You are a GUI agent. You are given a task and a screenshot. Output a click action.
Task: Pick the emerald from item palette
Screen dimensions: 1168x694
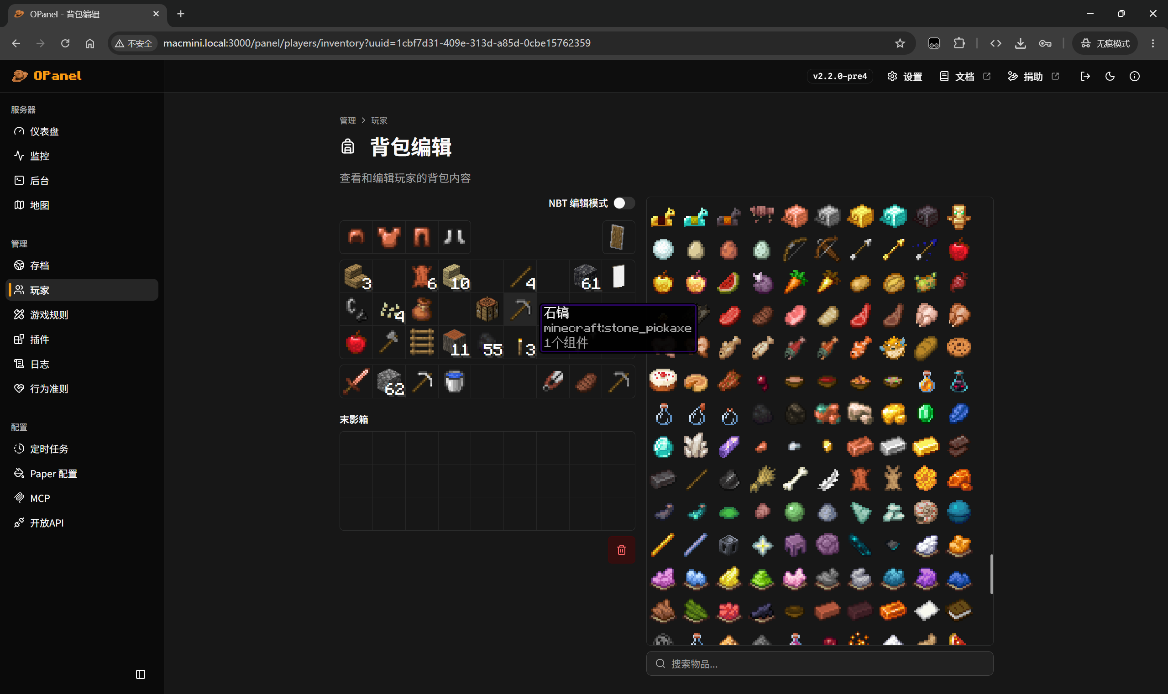(926, 413)
